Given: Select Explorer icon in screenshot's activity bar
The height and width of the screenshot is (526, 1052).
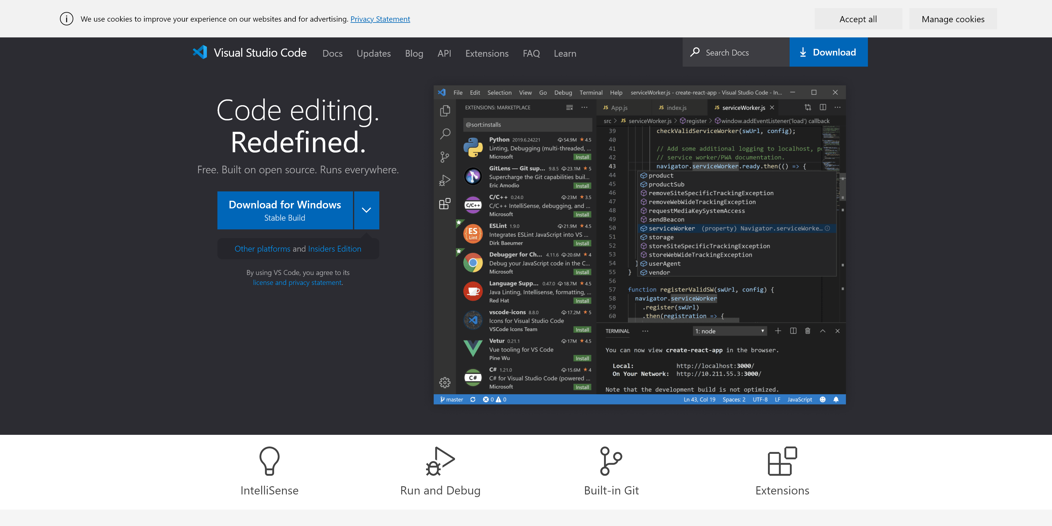Looking at the screenshot, I should 445,111.
